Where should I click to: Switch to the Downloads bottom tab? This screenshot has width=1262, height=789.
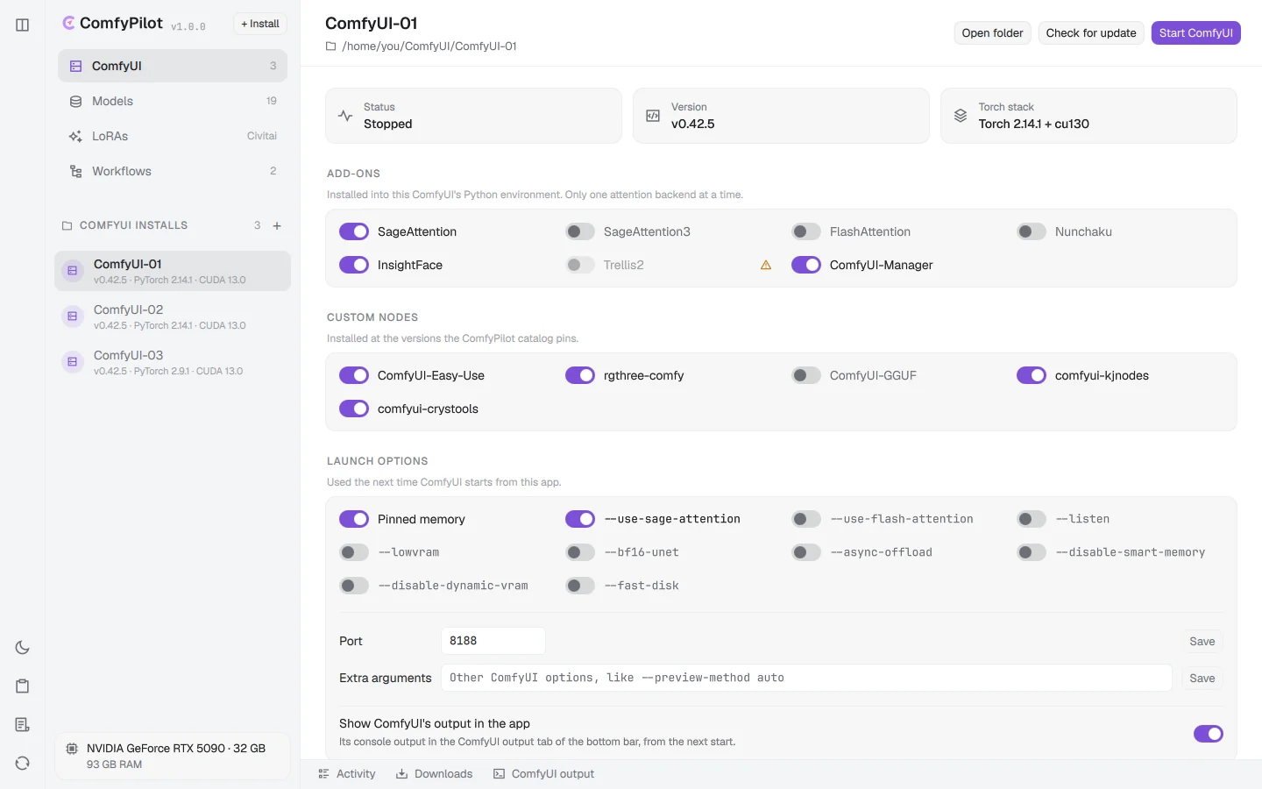tap(435, 774)
